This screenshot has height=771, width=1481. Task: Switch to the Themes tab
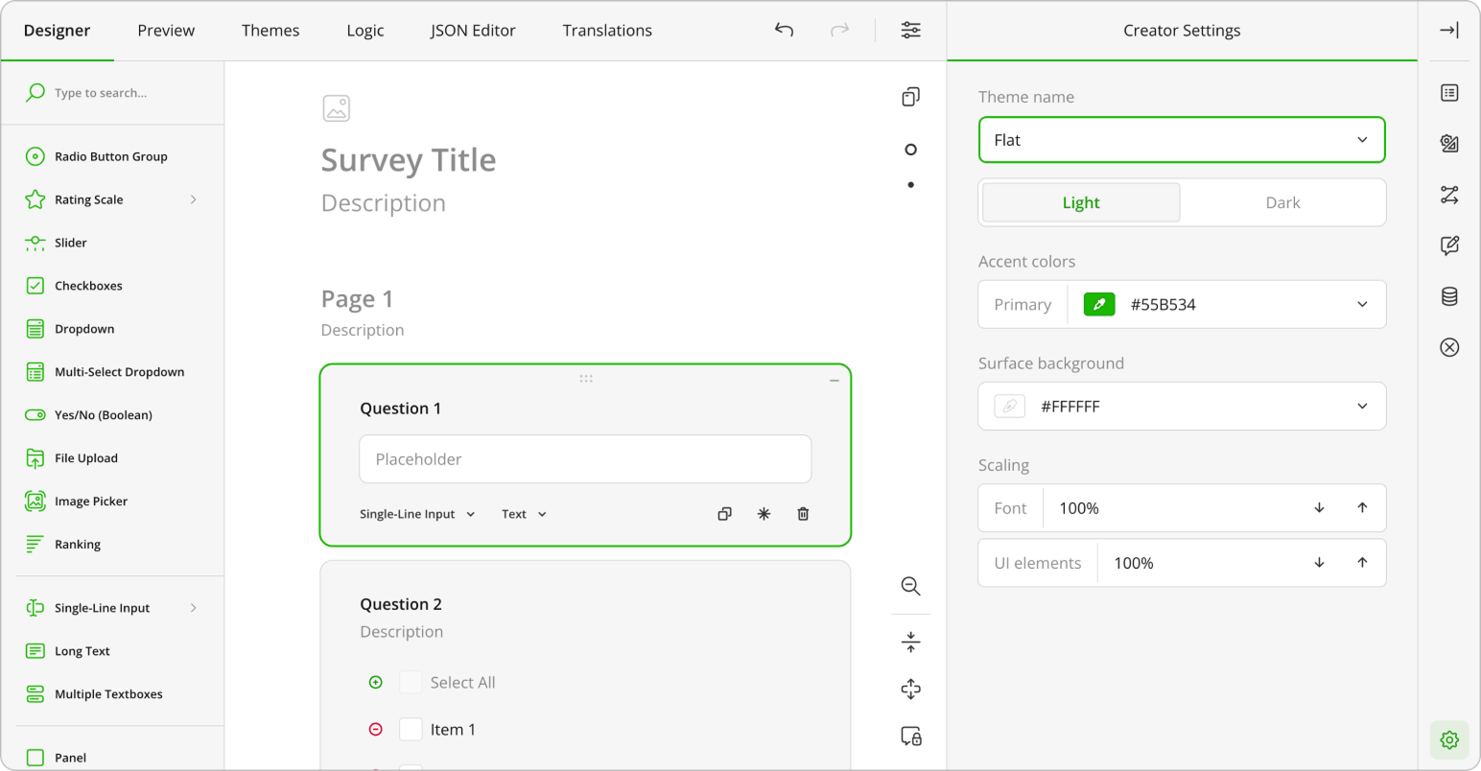coord(270,31)
